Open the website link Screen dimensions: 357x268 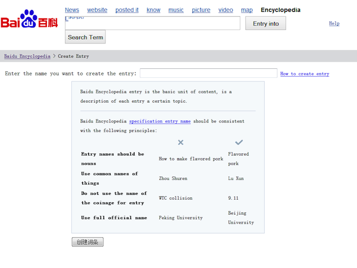tap(97, 10)
